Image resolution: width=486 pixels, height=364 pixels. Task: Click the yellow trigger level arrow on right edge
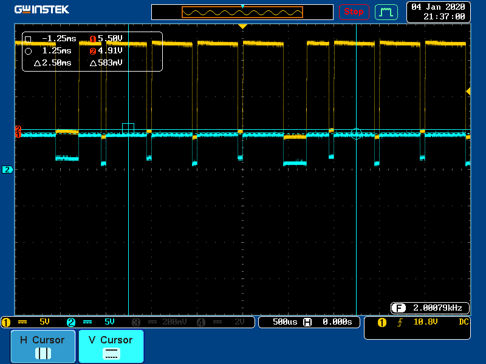click(x=468, y=91)
